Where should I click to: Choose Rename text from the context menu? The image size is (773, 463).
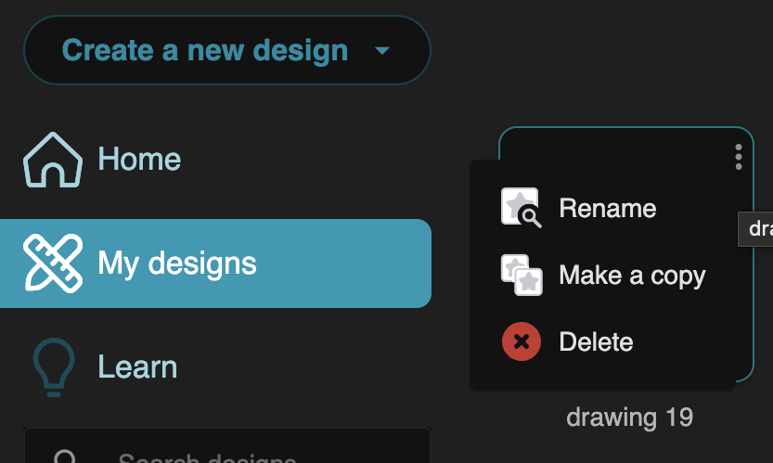tap(607, 208)
